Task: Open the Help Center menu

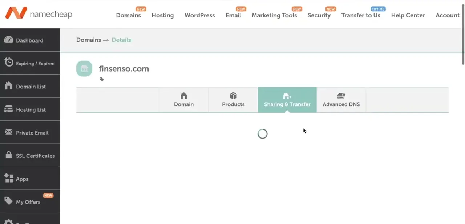Action: [x=408, y=15]
